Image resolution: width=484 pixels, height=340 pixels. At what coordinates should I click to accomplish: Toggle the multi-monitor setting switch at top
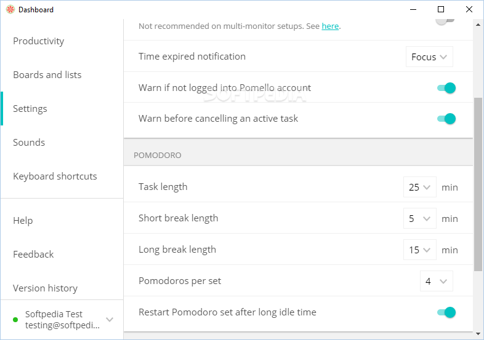pos(445,21)
